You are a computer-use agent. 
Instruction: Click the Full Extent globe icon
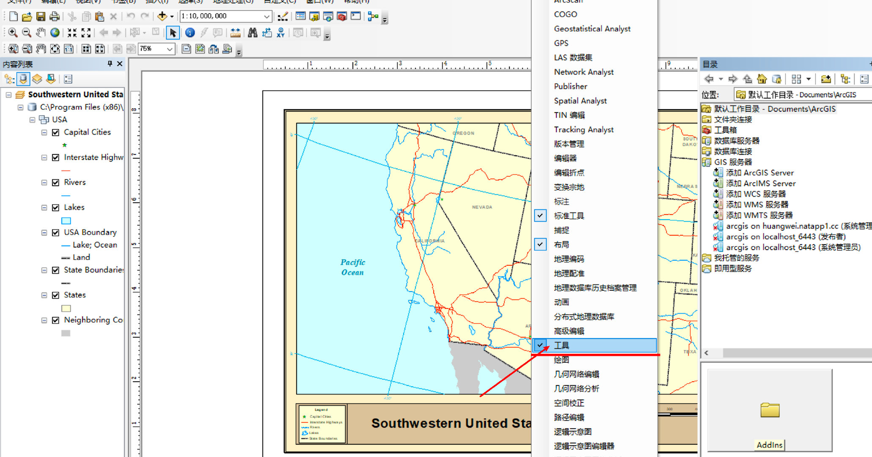pos(55,33)
